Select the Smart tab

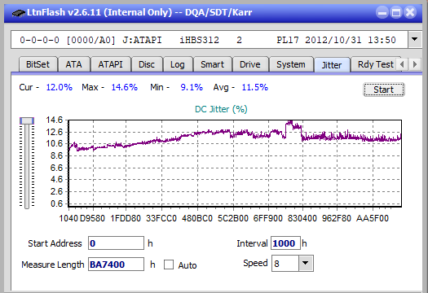(212, 64)
